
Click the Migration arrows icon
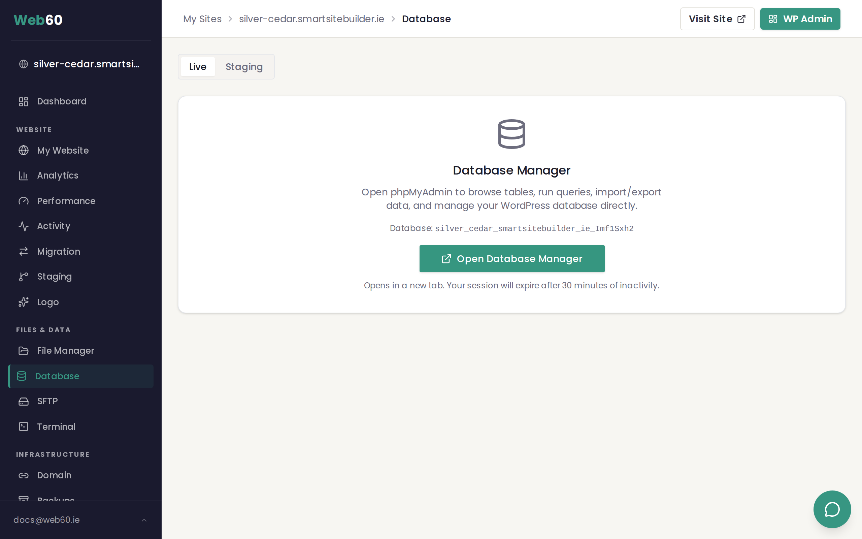(x=24, y=251)
